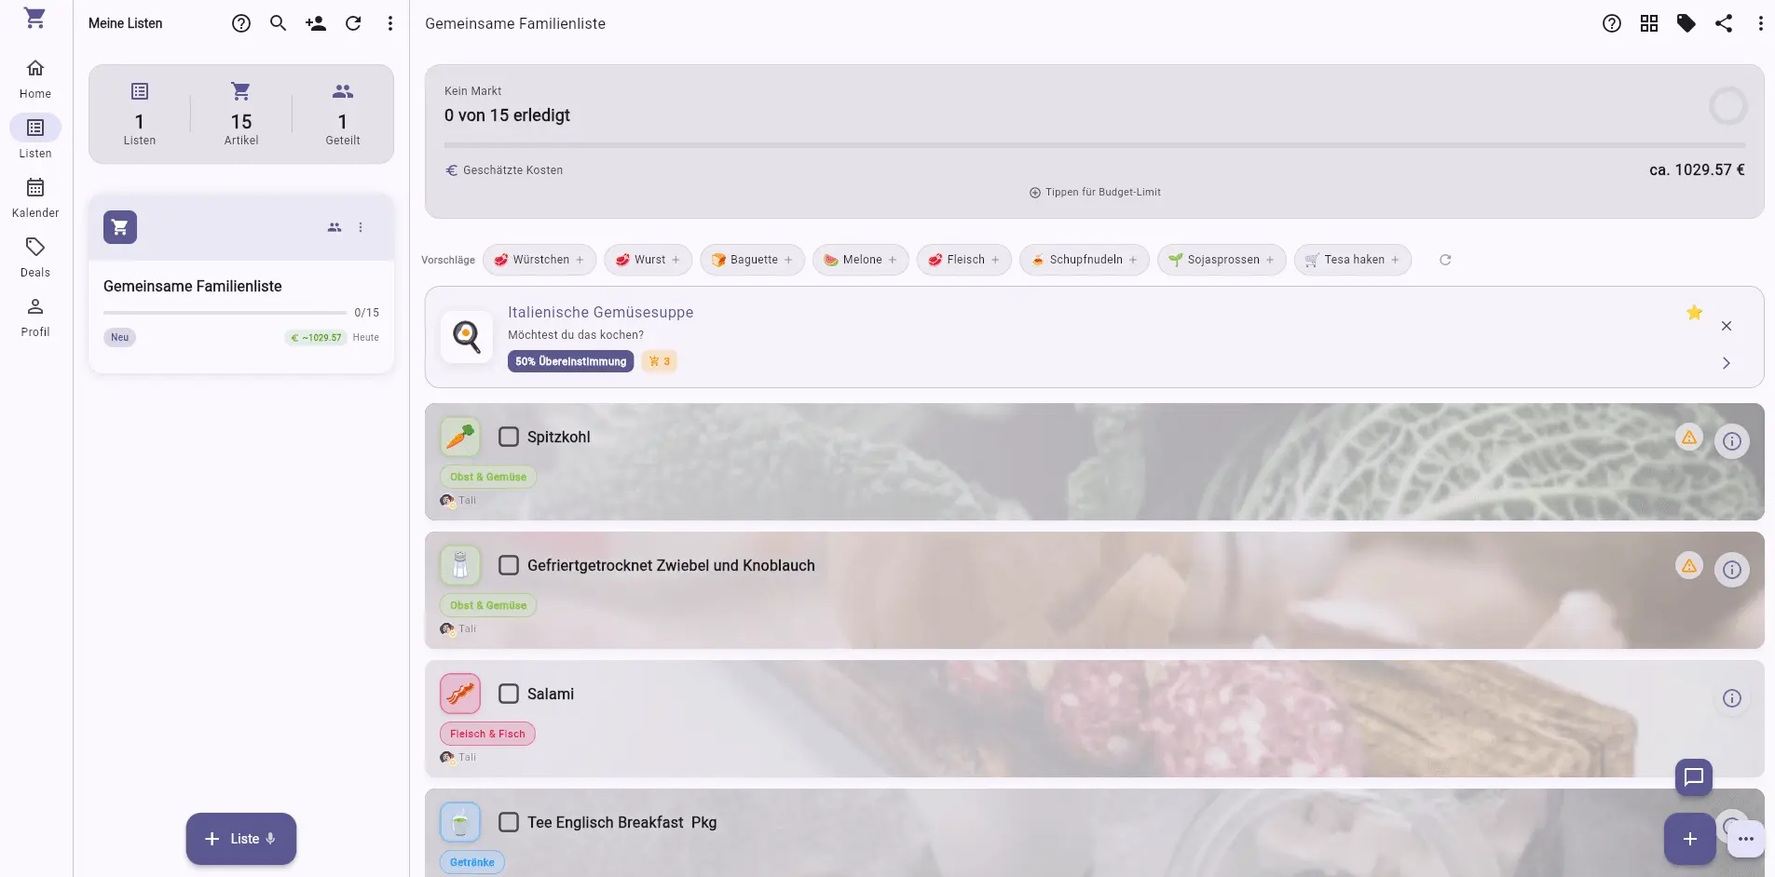This screenshot has width=1775, height=877.
Task: Open search for lists
Action: tap(279, 23)
